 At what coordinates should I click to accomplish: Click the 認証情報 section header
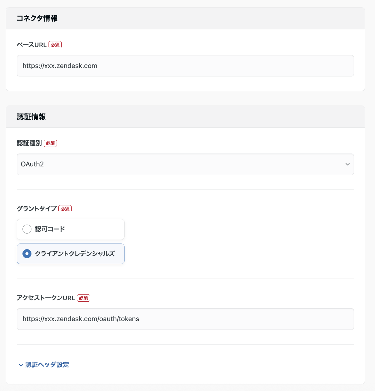coord(31,117)
